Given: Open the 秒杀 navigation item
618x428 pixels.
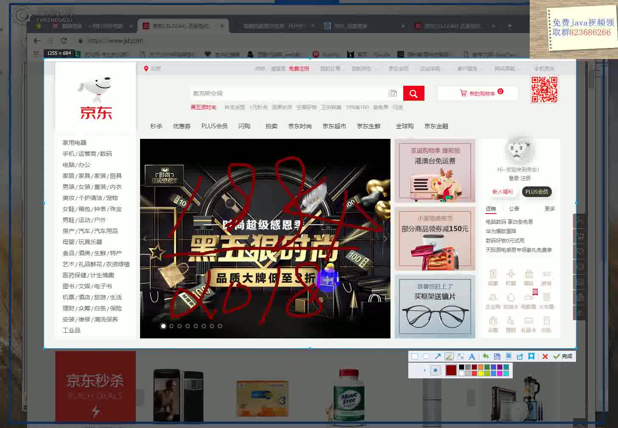Looking at the screenshot, I should point(156,126).
